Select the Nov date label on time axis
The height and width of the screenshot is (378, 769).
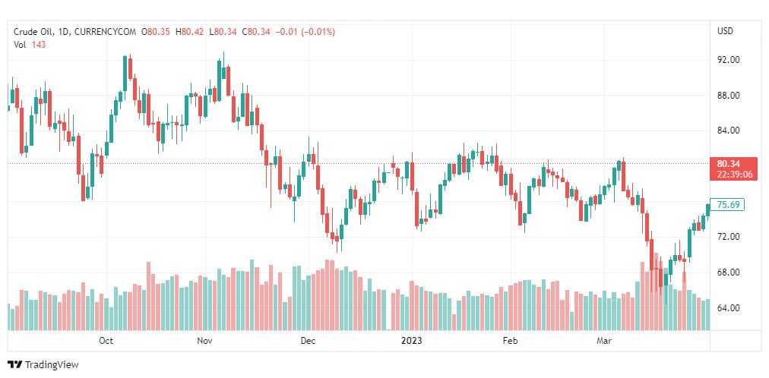(204, 342)
